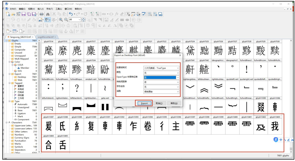Select glyph13387 '爰' cell

(49, 125)
